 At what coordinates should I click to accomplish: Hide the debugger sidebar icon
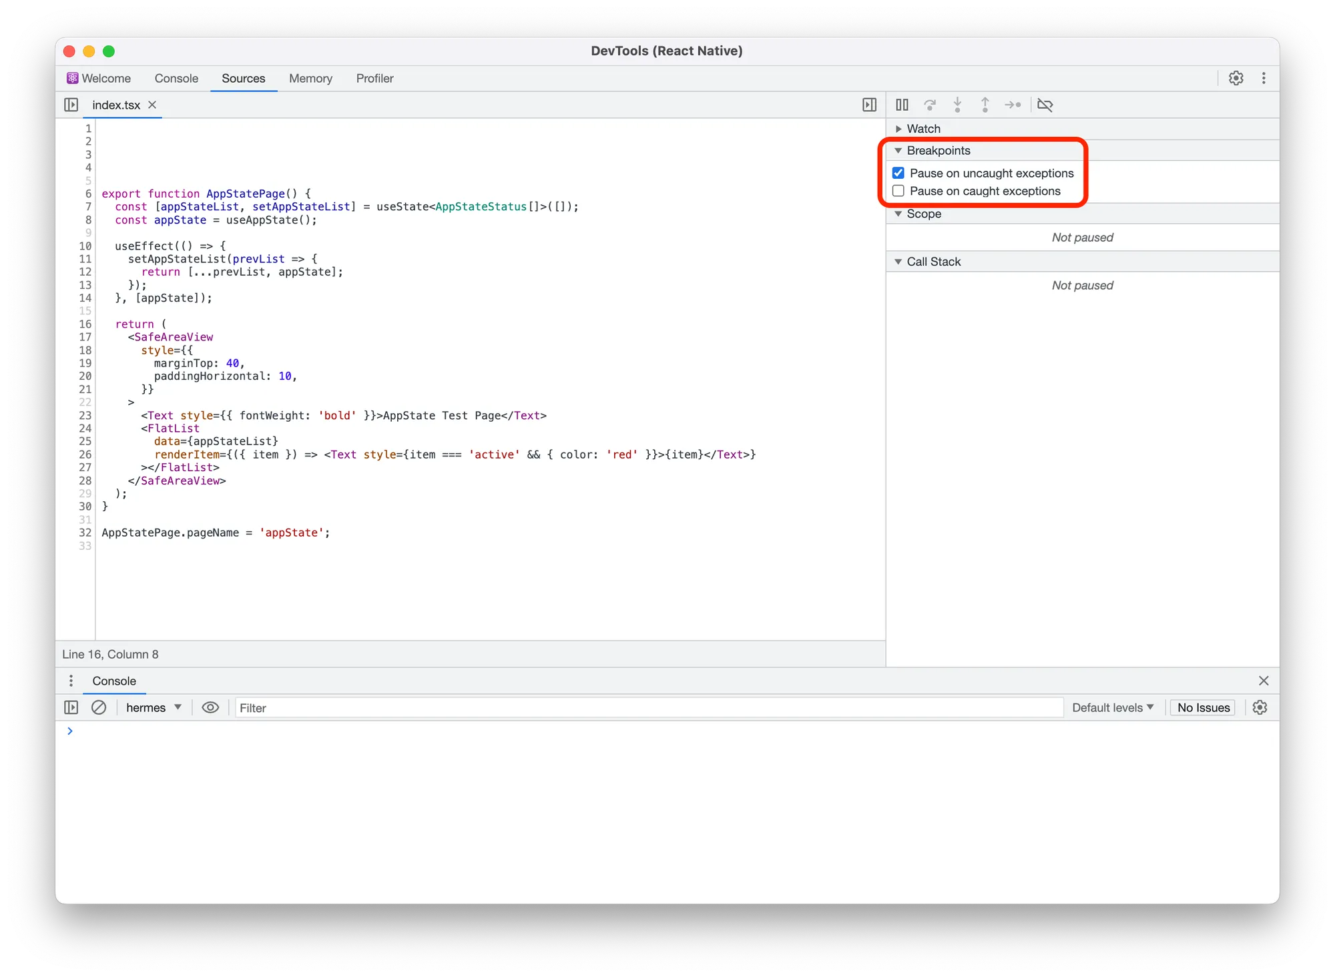pos(869,105)
